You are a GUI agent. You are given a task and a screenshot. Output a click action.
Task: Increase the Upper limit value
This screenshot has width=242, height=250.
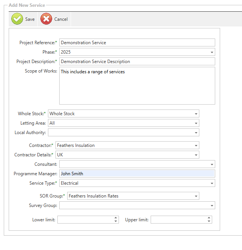point(209,218)
